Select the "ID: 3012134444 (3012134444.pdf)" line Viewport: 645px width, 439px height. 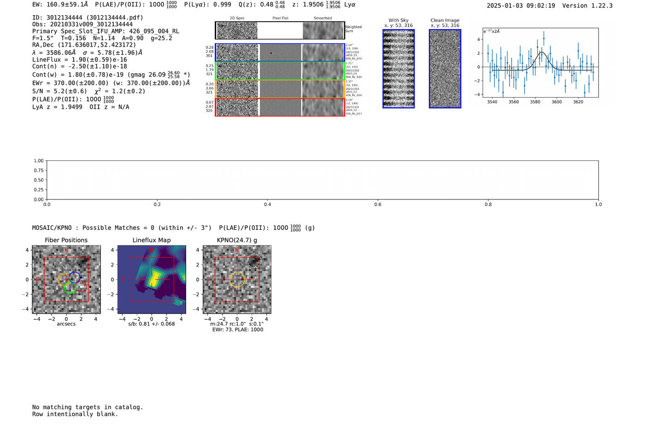(88, 18)
